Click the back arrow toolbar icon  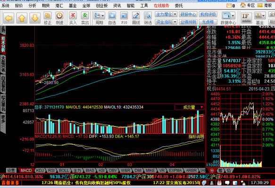point(8,18)
